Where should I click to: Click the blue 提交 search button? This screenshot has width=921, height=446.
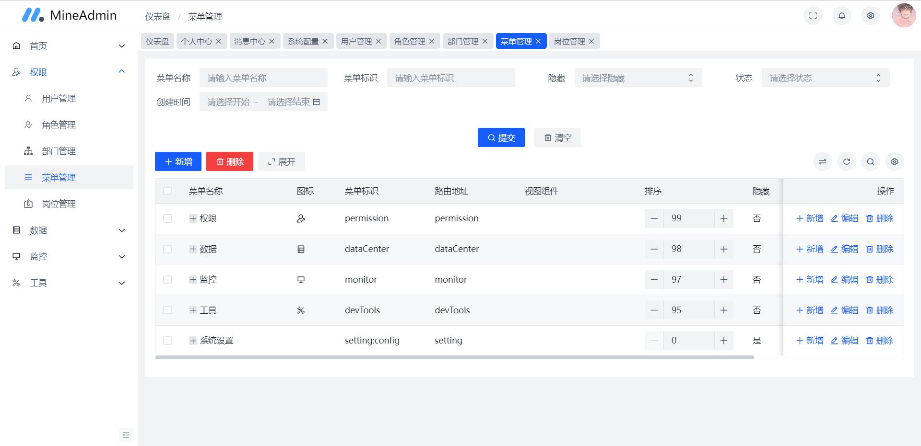[x=501, y=137]
